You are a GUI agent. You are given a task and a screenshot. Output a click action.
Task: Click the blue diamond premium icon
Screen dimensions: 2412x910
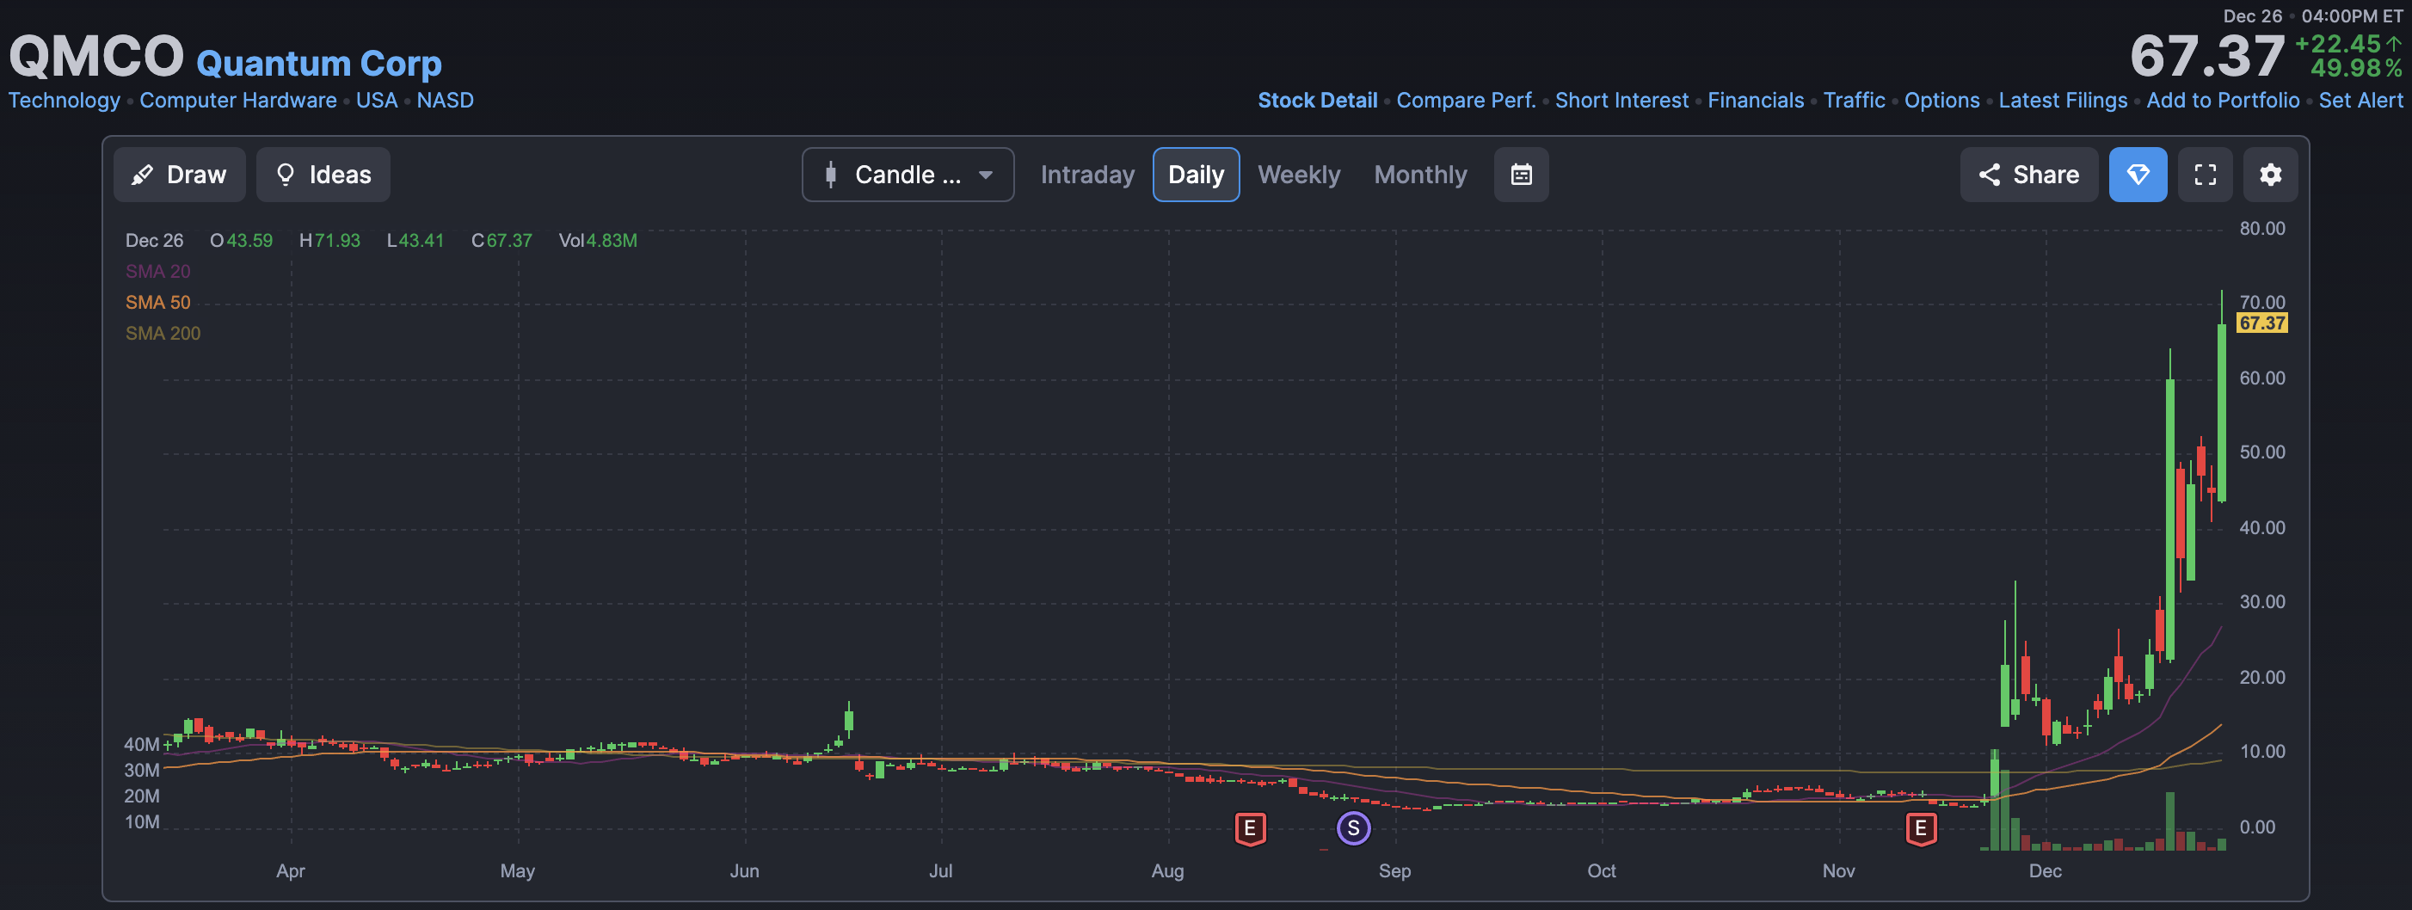[2138, 174]
